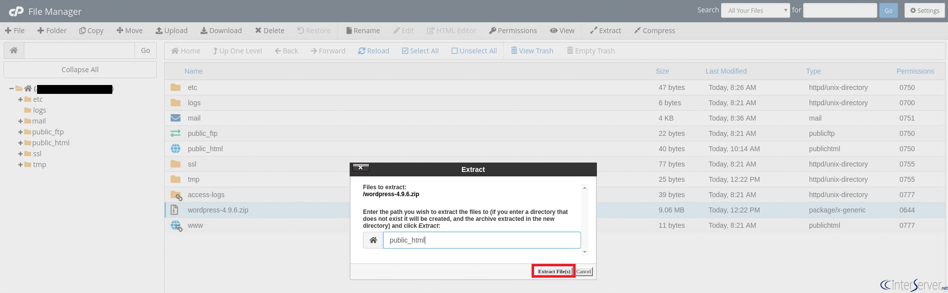Expand the ssl tree node
The height and width of the screenshot is (293, 948).
[x=20, y=154]
